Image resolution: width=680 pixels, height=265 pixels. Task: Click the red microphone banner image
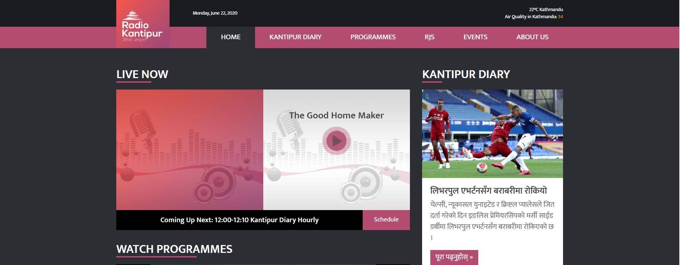(x=190, y=150)
